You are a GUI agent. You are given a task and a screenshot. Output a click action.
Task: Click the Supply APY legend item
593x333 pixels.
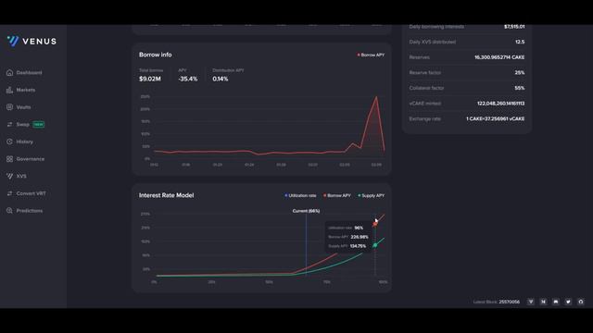(x=371, y=195)
